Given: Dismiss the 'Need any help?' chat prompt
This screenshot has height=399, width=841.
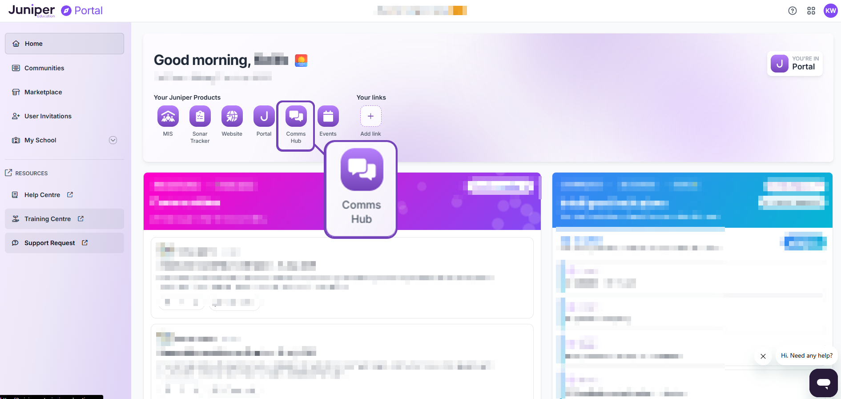Looking at the screenshot, I should click(x=763, y=356).
